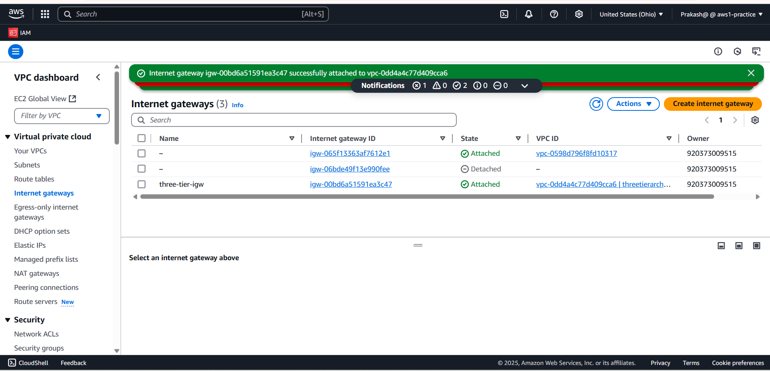Open CloudShell in the footer
This screenshot has width=770, height=371.
click(28, 363)
